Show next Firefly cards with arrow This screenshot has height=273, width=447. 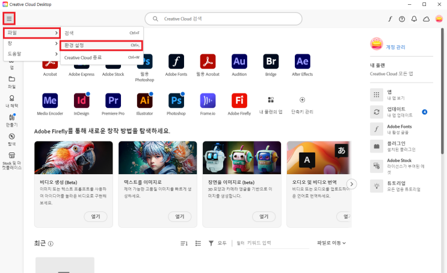point(352,184)
